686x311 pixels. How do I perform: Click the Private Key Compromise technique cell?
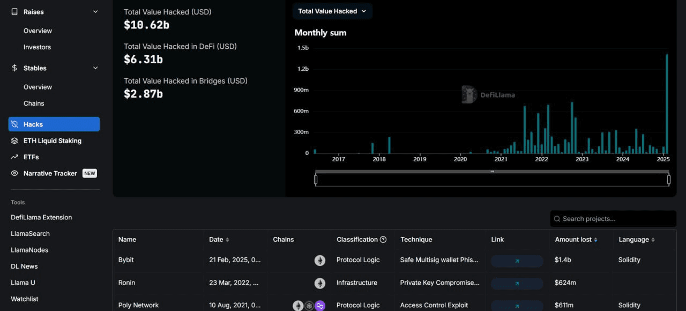440,283
